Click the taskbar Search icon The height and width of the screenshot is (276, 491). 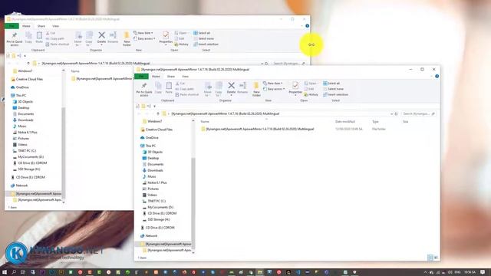(x=14, y=272)
